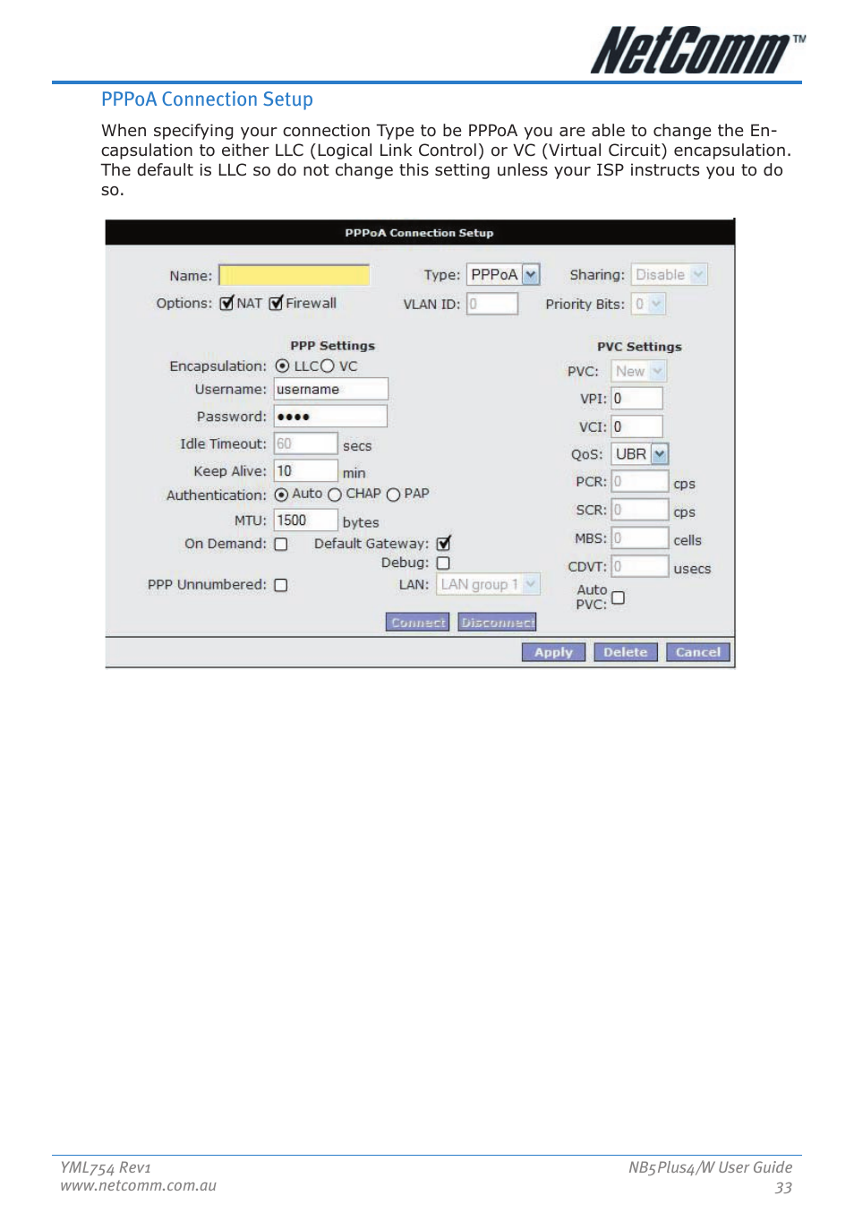Click the Keep Alive field
The width and height of the screenshot is (854, 1213).
click(x=305, y=470)
